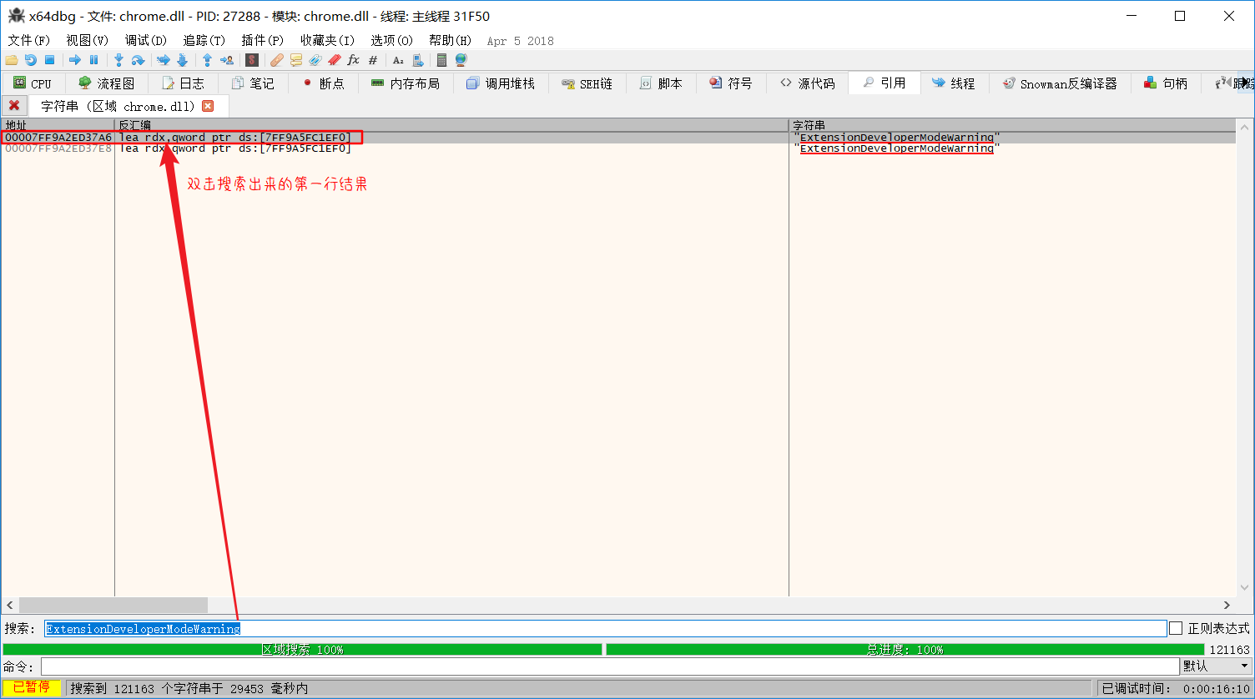Open labels with the tag icon
1255x699 pixels.
pos(315,60)
